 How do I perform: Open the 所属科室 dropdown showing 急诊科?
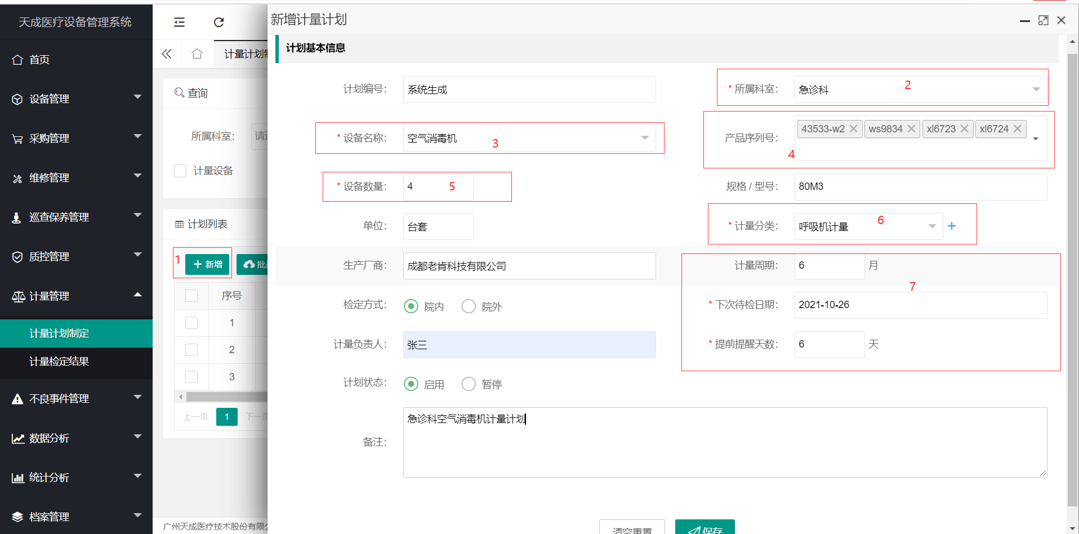click(x=921, y=90)
